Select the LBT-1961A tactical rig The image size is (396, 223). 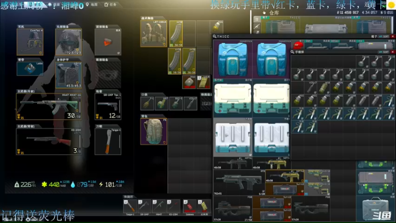coord(153,34)
